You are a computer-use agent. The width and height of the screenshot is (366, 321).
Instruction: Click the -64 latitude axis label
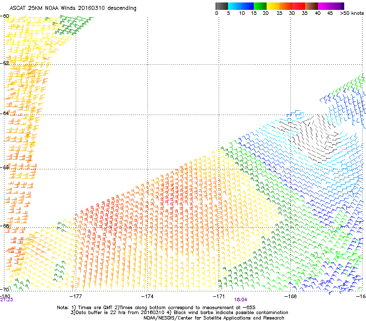[x=4, y=113]
